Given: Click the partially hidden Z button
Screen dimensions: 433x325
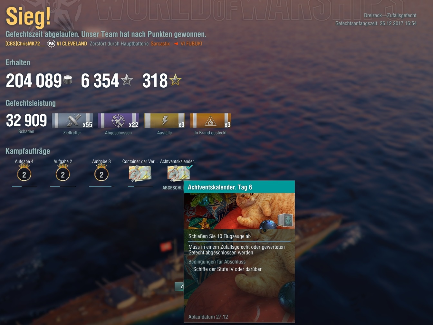Looking at the screenshot, I should (x=179, y=286).
